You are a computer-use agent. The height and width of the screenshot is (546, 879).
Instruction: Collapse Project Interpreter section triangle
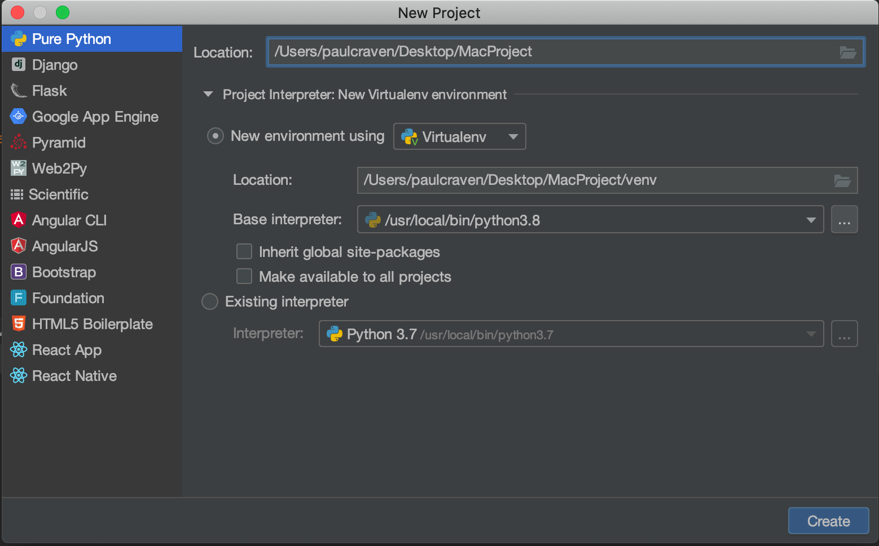pyautogui.click(x=208, y=94)
